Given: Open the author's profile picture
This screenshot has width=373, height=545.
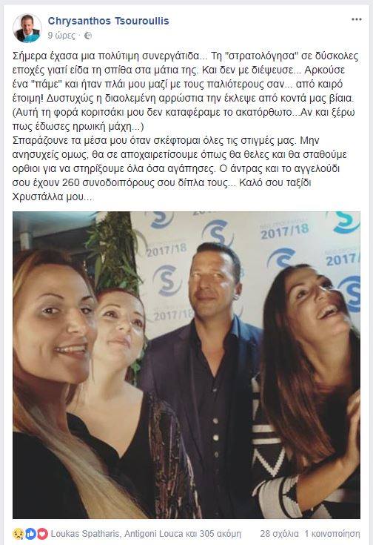Looking at the screenshot, I should point(27,28).
